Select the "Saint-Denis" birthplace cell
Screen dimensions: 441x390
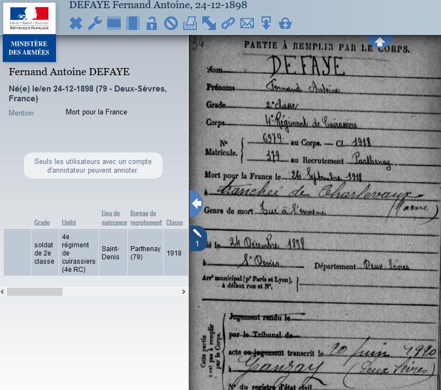[113, 253]
